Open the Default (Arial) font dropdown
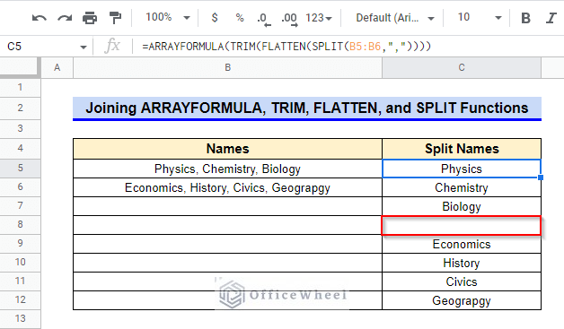The image size is (564, 329). 395,18
